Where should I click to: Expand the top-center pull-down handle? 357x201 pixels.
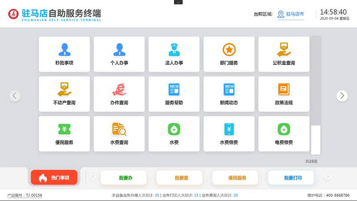pos(178,2)
